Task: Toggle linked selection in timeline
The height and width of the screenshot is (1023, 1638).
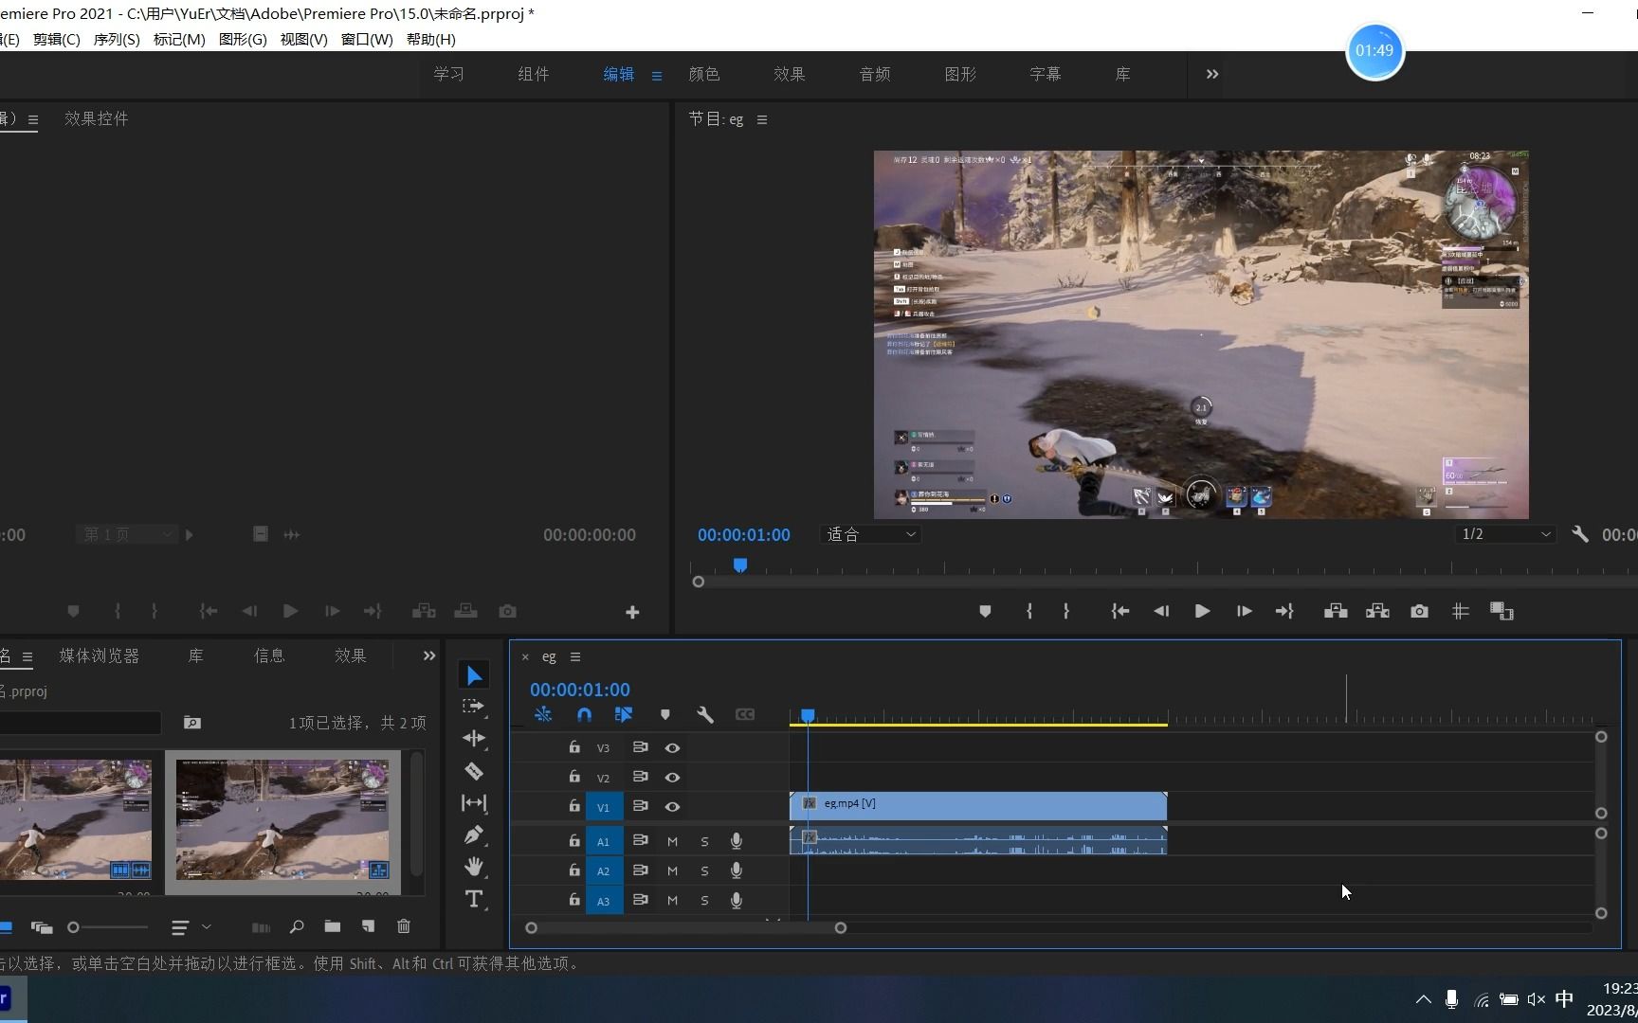Action: pyautogui.click(x=624, y=715)
